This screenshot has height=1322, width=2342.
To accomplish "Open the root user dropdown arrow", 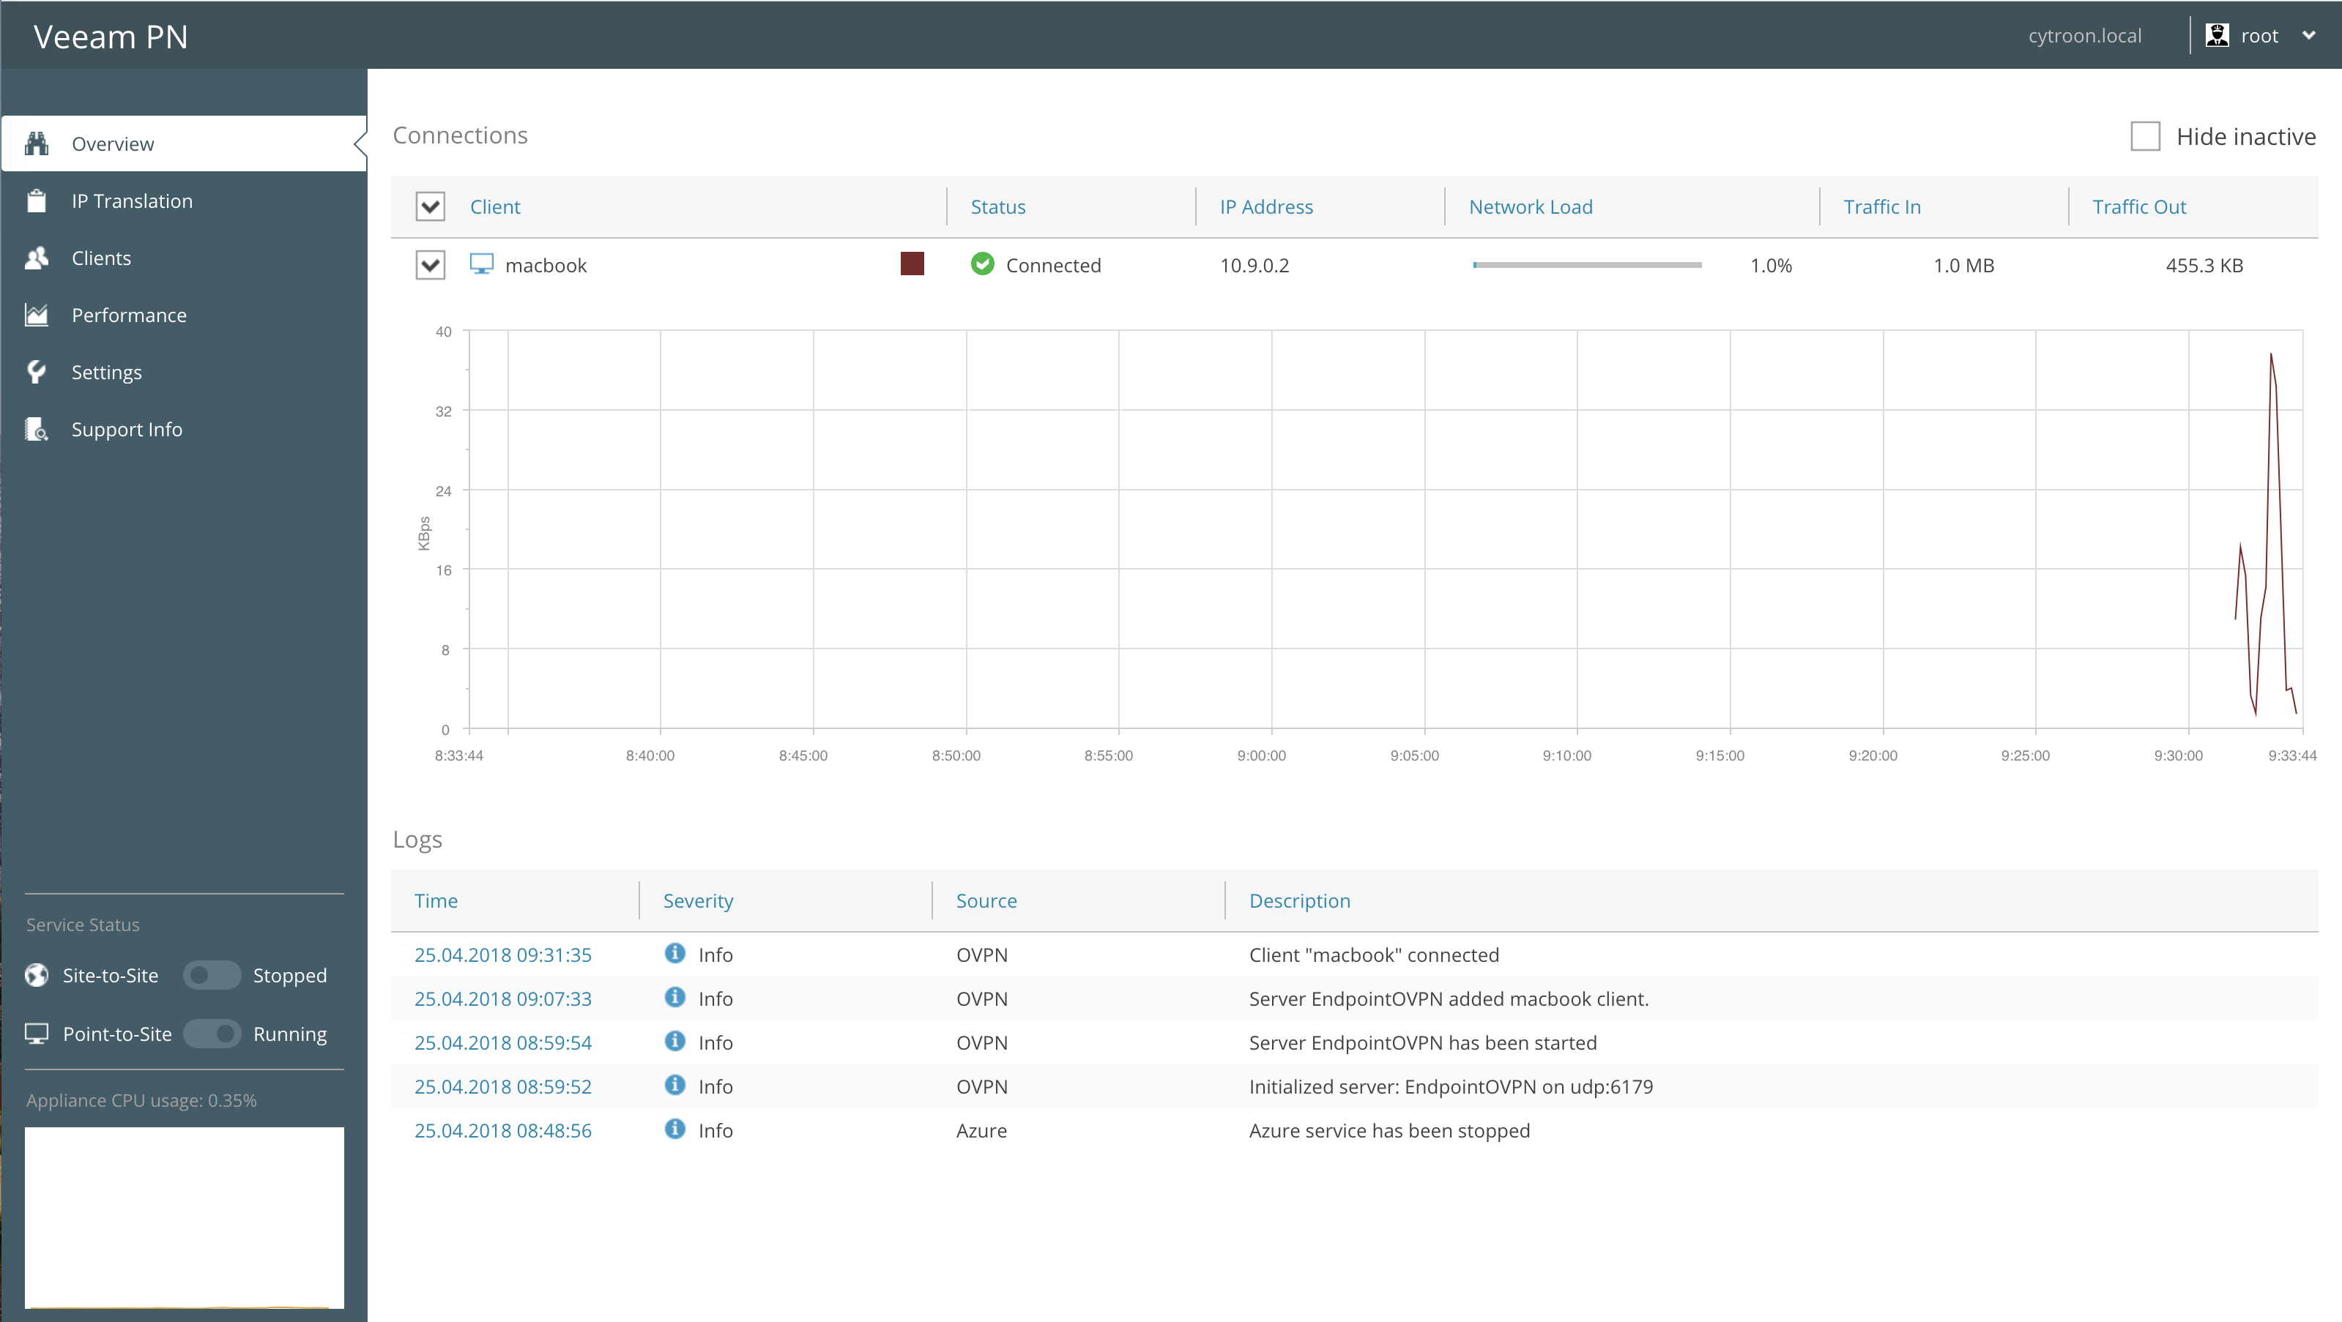I will tap(2308, 35).
